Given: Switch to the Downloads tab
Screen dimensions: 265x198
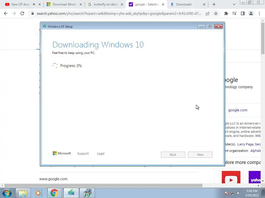Looking at the screenshot, I should [184, 4].
